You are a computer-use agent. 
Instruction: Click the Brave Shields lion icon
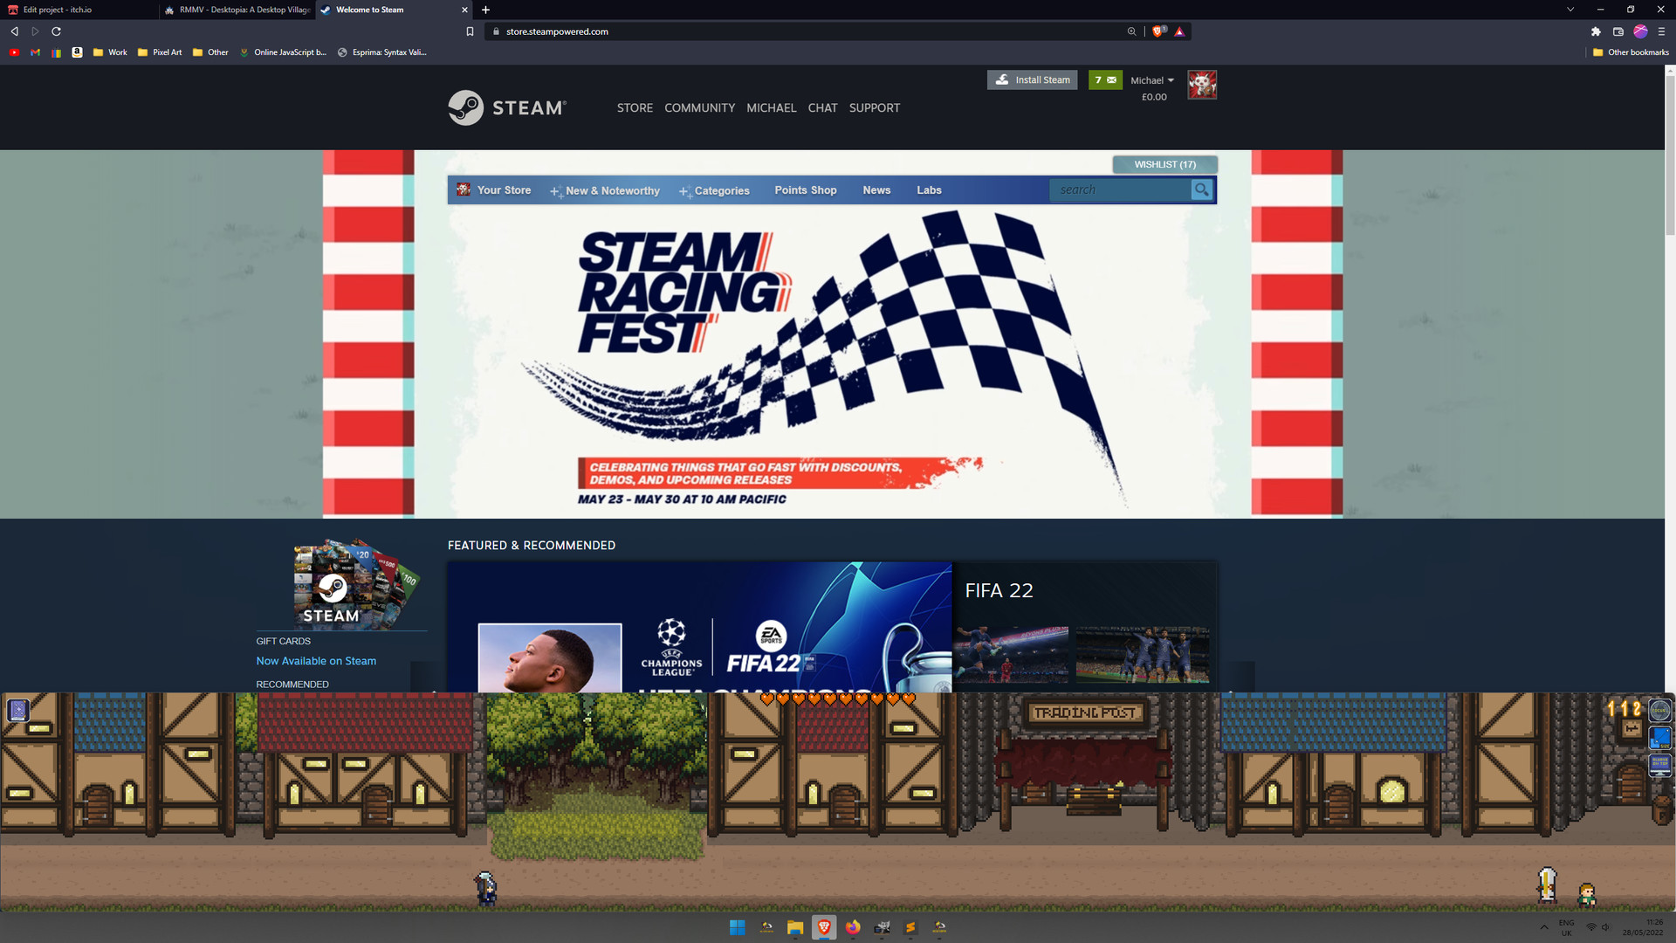pyautogui.click(x=1158, y=31)
